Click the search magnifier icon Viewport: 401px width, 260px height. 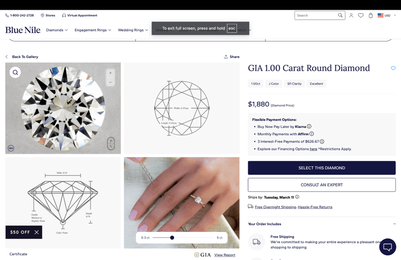[x=340, y=15]
